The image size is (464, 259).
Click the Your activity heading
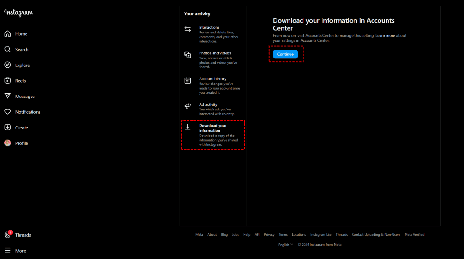click(x=197, y=14)
